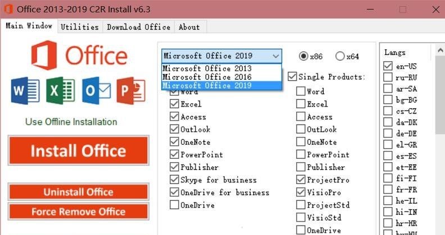Screen dimensions: 445x235
Task: Choose Microsoft Office 2013 from the list
Action: pos(221,68)
